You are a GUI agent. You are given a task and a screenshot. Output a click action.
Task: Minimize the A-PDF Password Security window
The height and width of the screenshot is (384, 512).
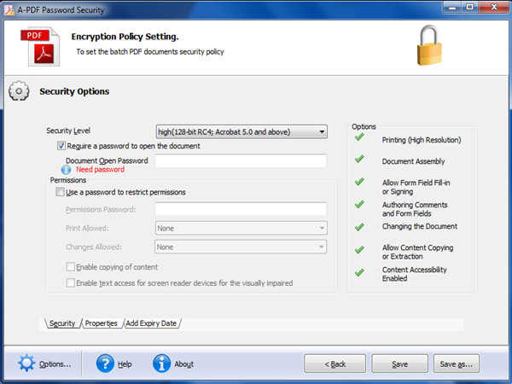pyautogui.click(x=452, y=7)
